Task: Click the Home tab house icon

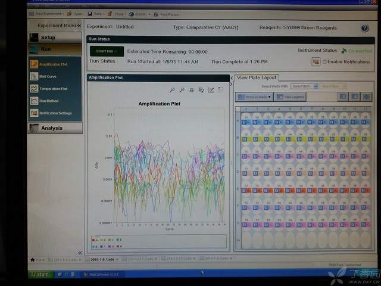Action: click(32, 260)
